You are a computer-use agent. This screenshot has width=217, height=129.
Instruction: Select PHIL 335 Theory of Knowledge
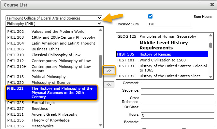pyautogui.click(x=52, y=120)
